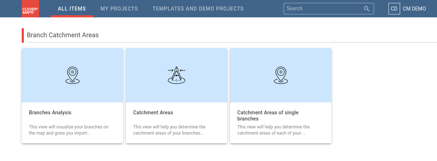Go to Templates and Demo Projects tab
Screen dimensions: 437x161
198,9
